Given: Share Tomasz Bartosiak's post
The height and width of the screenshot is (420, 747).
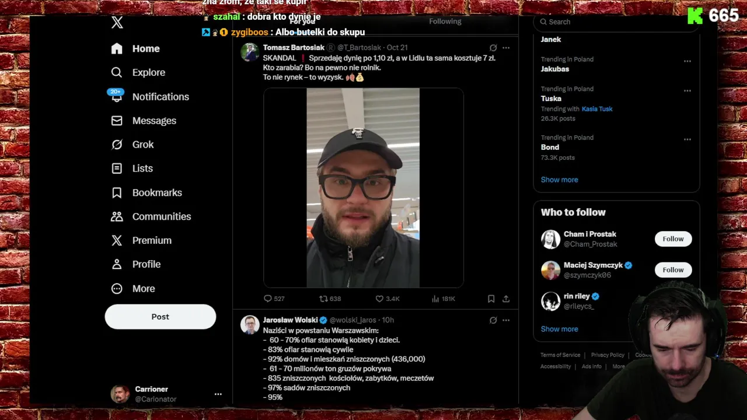Looking at the screenshot, I should pos(506,299).
